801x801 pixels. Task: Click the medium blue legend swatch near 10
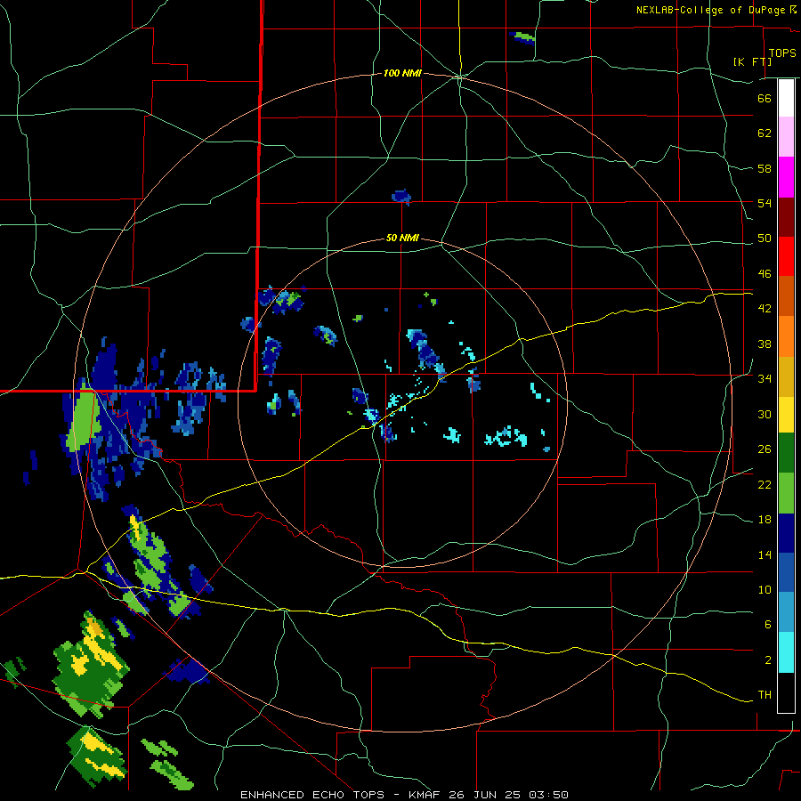(786, 572)
